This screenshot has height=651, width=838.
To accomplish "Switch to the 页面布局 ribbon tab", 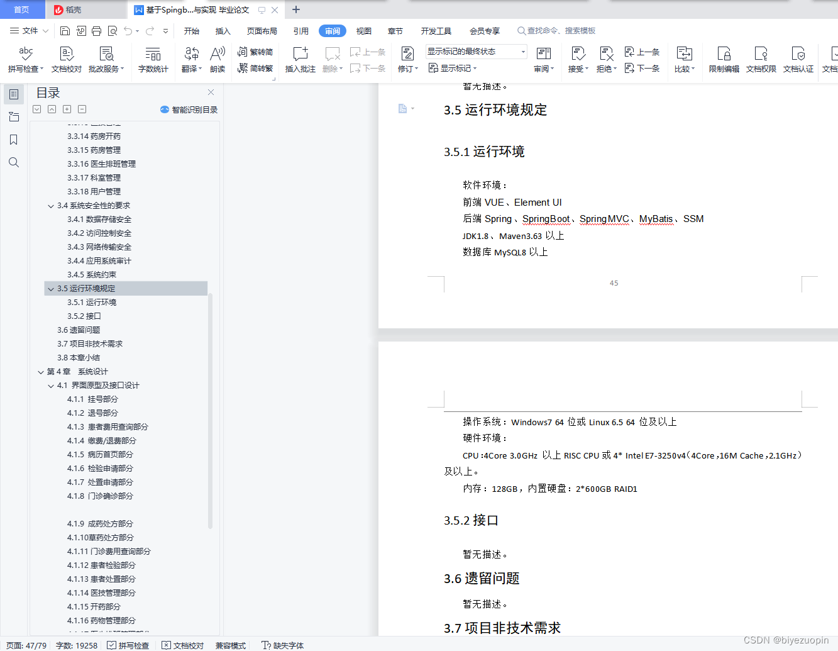I will point(262,31).
